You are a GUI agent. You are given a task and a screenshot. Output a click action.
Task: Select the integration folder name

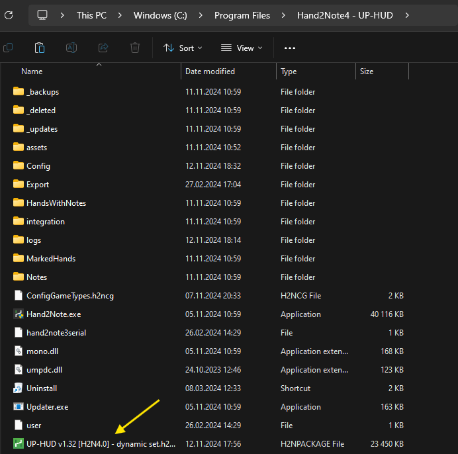tap(46, 222)
